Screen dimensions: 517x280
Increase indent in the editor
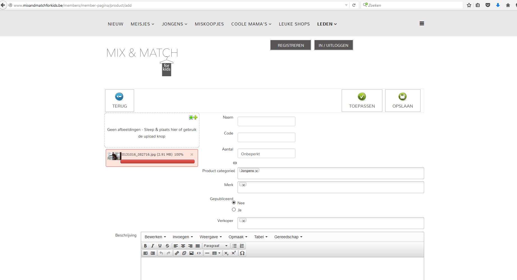(x=153, y=253)
